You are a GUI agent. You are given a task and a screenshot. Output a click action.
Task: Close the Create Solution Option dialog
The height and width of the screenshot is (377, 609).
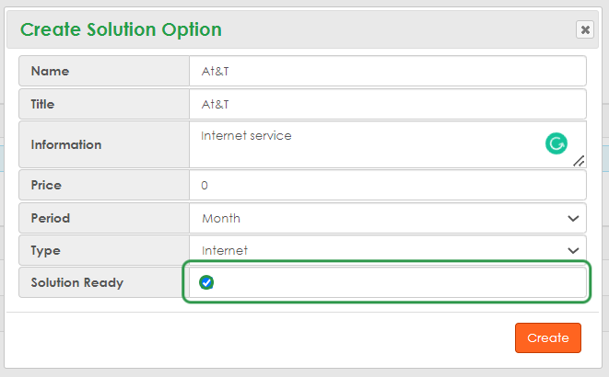(585, 29)
